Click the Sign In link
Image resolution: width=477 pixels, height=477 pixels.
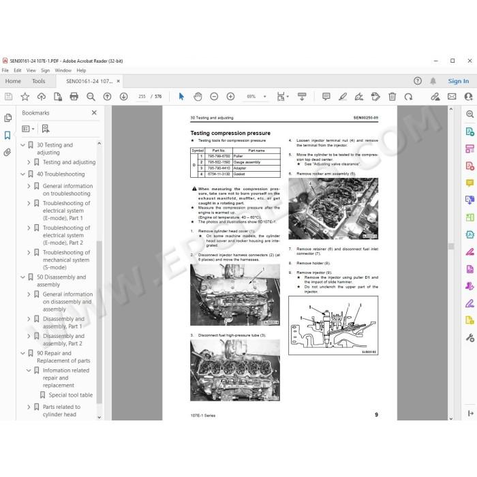click(458, 81)
